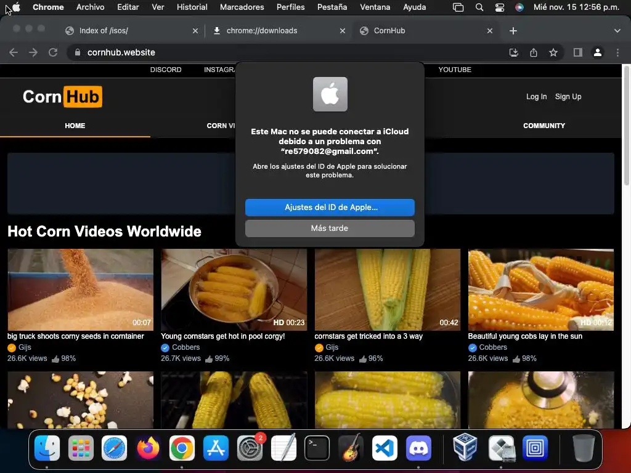Open Chrome three-dot menu
Screen dimensions: 631x473
point(617,52)
